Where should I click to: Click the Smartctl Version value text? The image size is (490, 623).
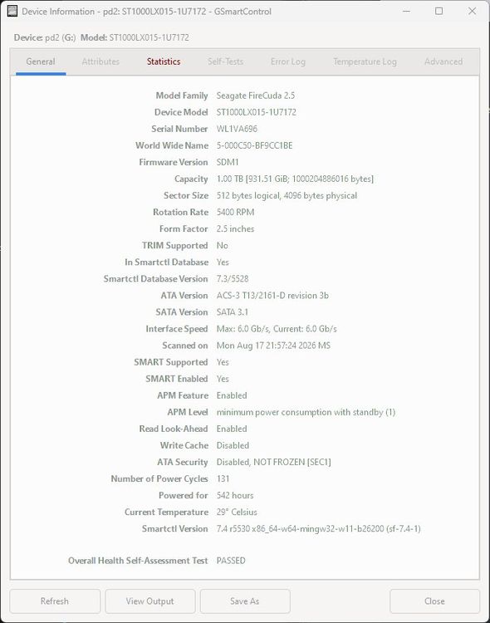pos(318,529)
